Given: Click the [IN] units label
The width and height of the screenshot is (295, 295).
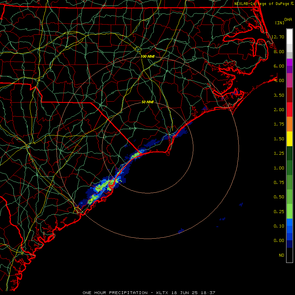Looking at the screenshot, I should 280,23.
